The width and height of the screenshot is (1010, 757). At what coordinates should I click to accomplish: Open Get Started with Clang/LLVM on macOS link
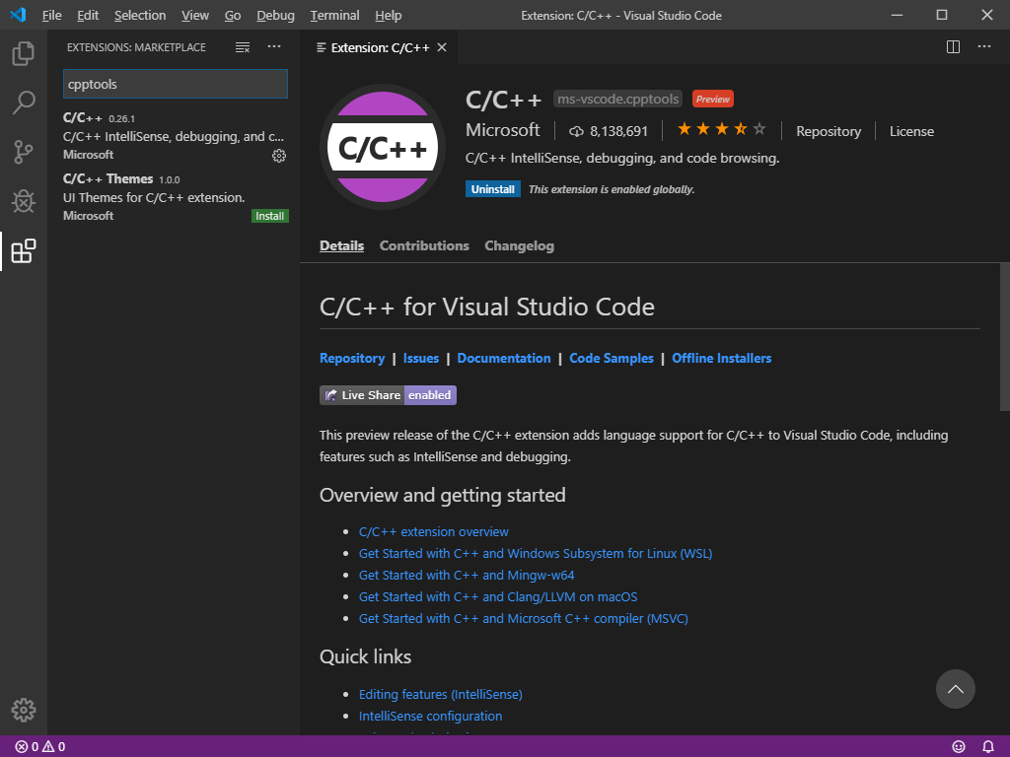point(498,597)
